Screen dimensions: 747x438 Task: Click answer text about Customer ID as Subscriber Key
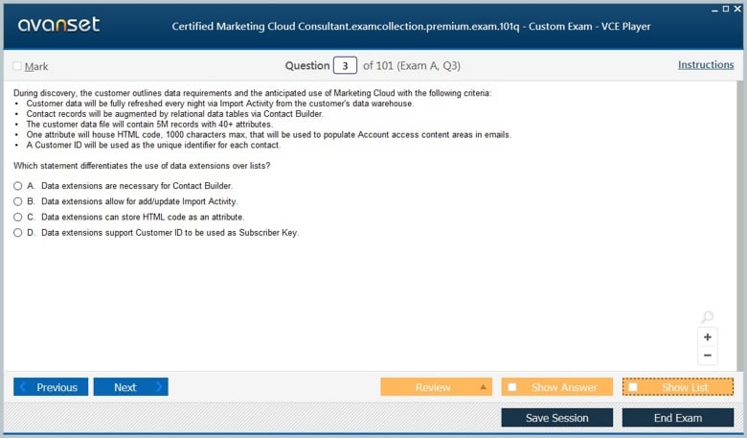pyautogui.click(x=170, y=233)
